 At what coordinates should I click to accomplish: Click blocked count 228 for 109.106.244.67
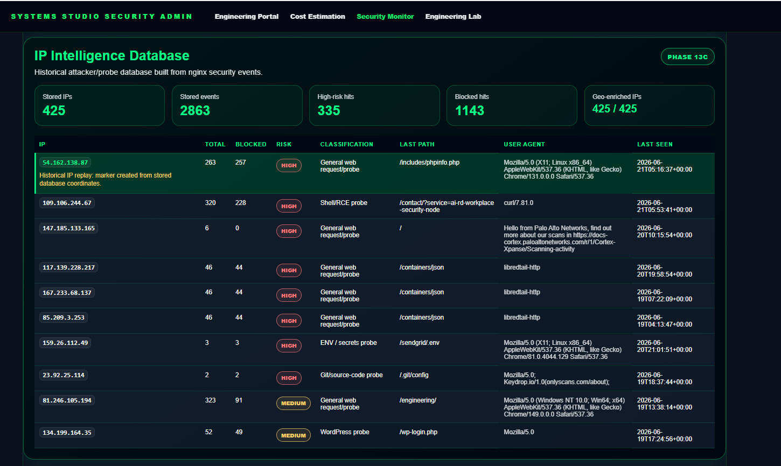click(x=241, y=203)
